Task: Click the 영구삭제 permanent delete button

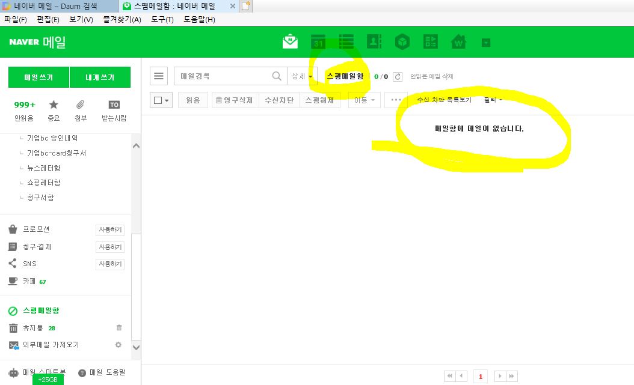Action: 234,100
